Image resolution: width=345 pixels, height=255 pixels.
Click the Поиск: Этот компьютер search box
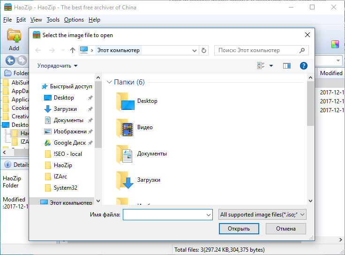[x=262, y=50]
